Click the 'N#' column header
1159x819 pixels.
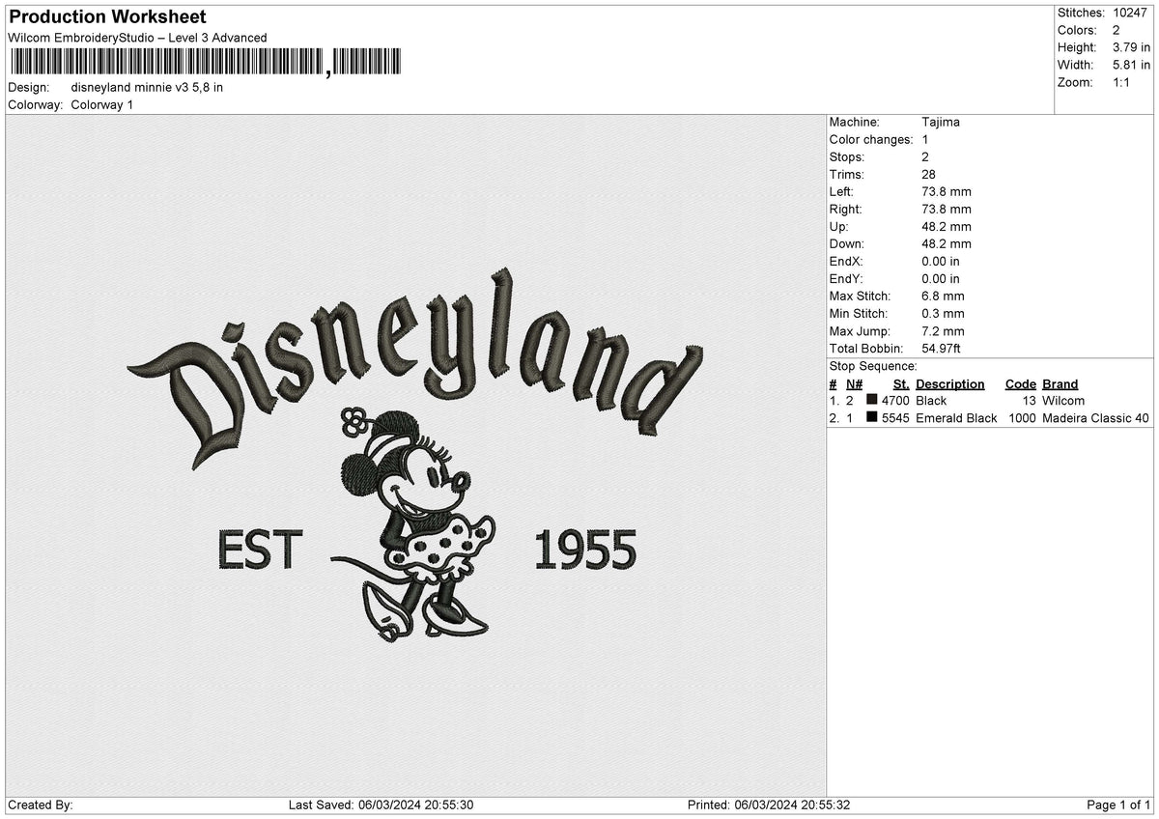854,384
